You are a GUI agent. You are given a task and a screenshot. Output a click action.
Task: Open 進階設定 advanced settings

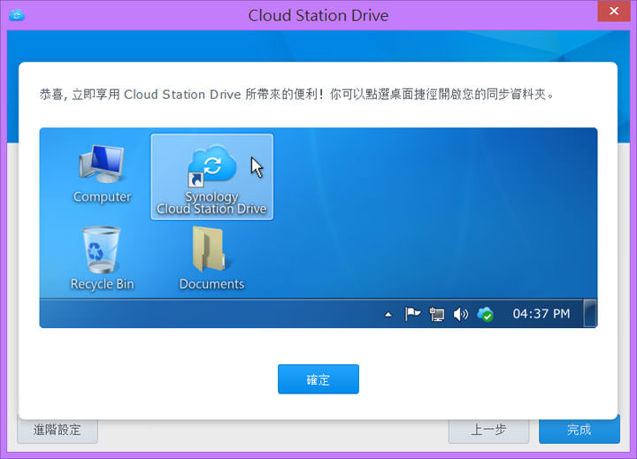click(58, 430)
